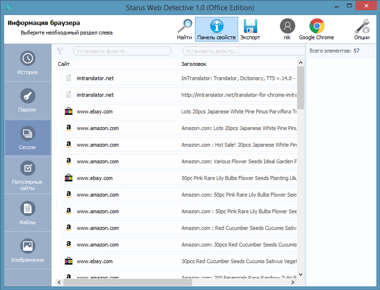The width and height of the screenshot is (380, 290).
Task: Open the Файлы document section
Action: pyautogui.click(x=27, y=213)
